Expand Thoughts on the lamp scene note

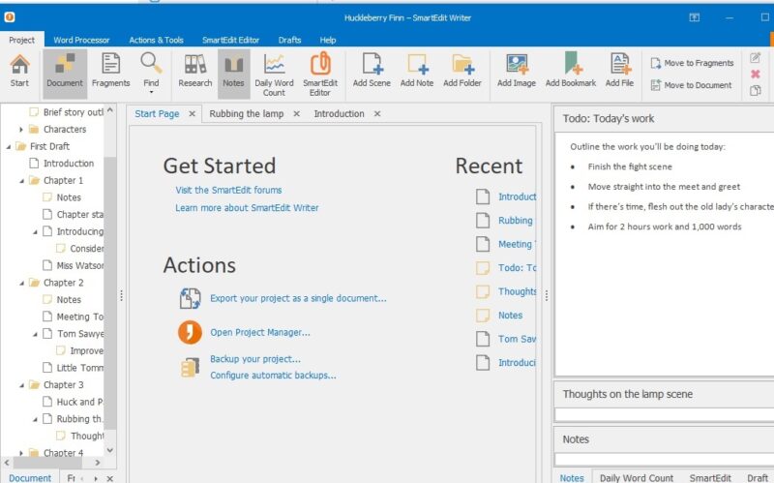664,394
